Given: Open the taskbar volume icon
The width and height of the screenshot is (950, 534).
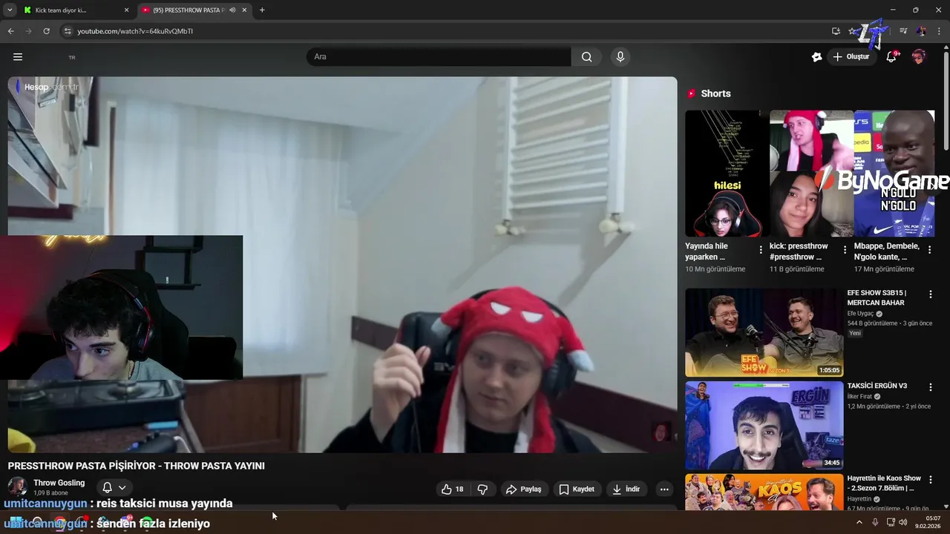Looking at the screenshot, I should [x=902, y=522].
